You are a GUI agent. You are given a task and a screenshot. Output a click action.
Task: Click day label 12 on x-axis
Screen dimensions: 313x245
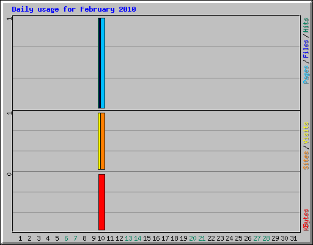coord(119,238)
